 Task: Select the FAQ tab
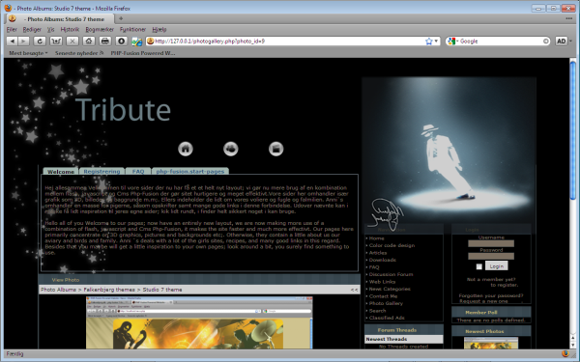pos(138,172)
